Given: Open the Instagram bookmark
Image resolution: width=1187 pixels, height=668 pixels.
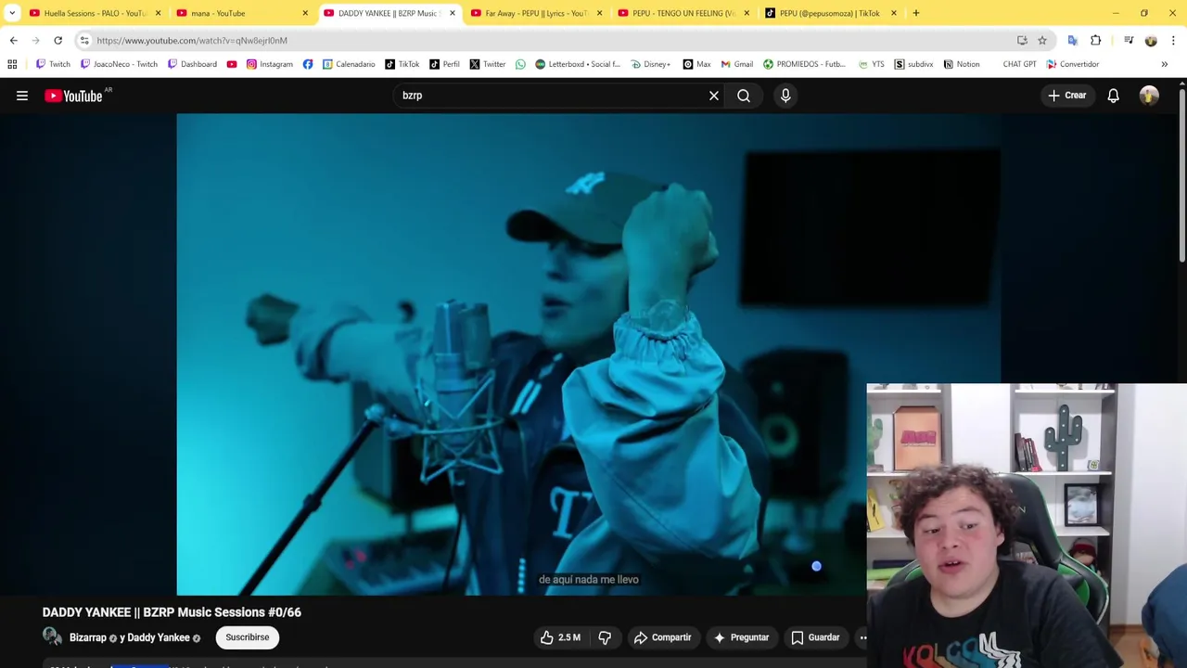Looking at the screenshot, I should coord(269,64).
